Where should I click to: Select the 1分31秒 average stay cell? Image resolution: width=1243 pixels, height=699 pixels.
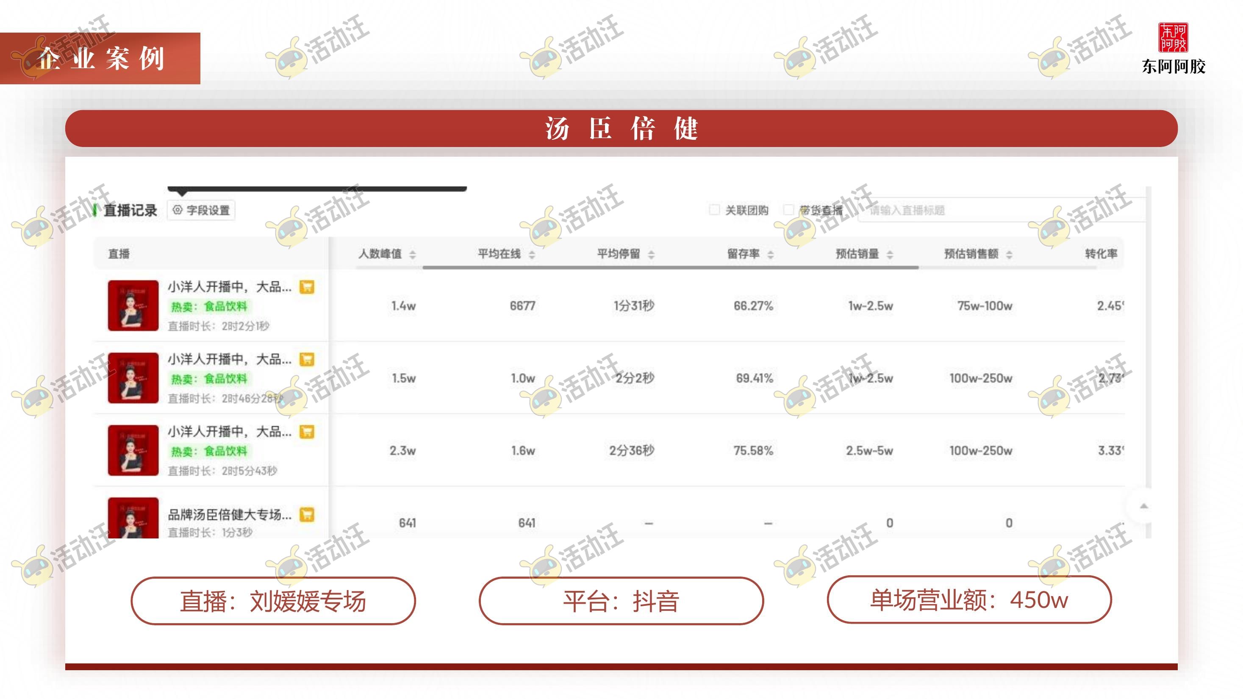pyautogui.click(x=634, y=306)
